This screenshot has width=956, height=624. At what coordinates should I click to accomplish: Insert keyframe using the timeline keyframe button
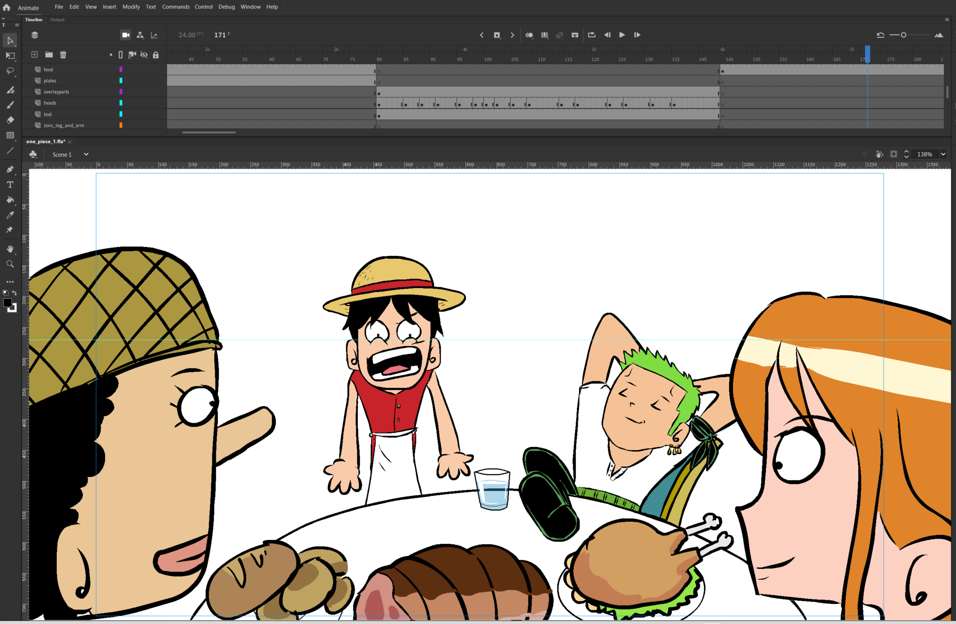pos(497,35)
